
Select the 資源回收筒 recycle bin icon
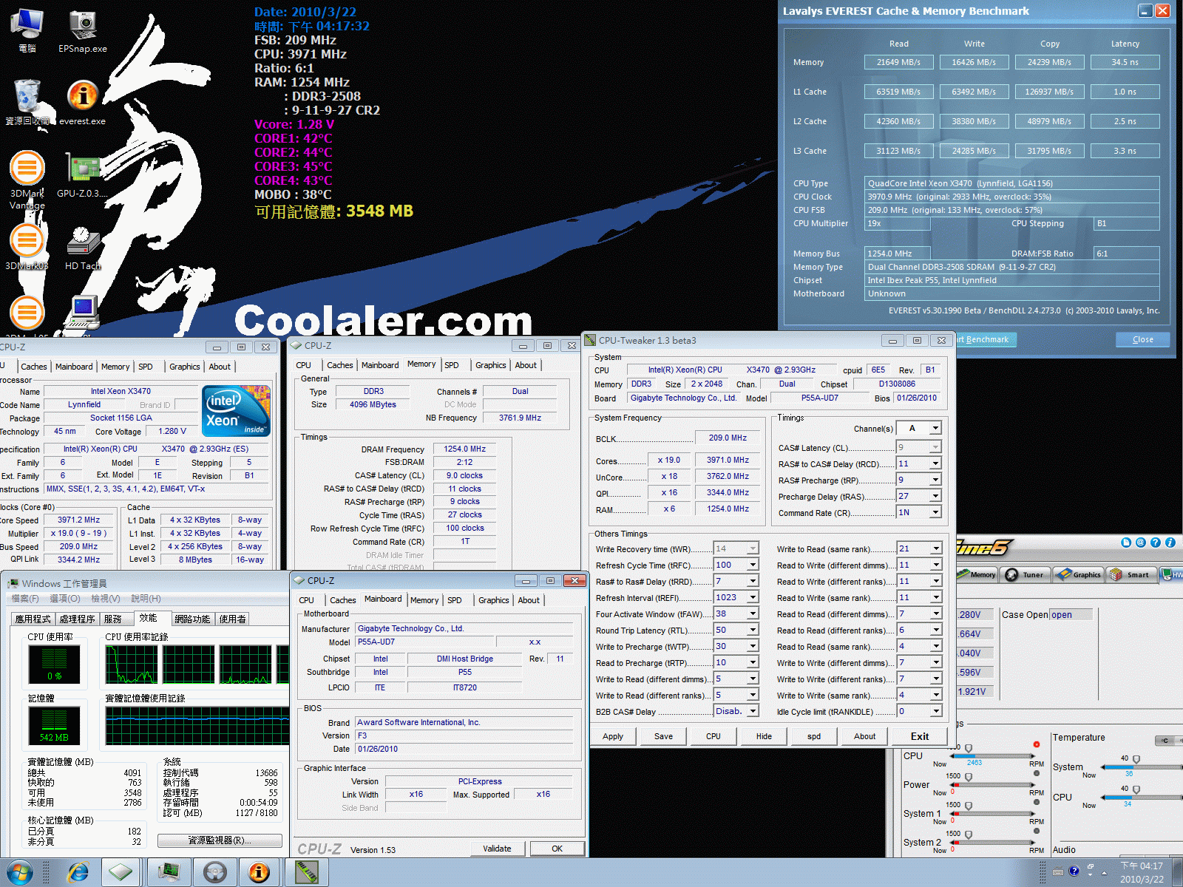[x=27, y=103]
